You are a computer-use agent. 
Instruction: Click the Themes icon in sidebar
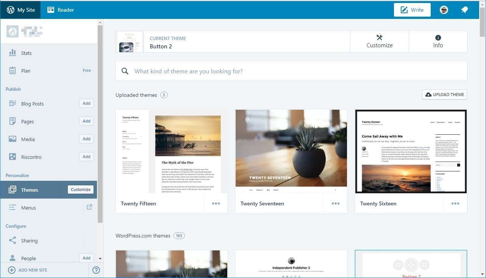click(x=13, y=189)
